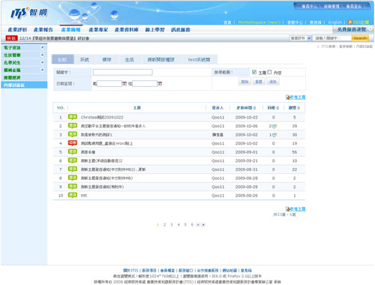This screenshot has width=375, height=285.
Task: Open the end date calendar picker icon
Action: pos(160,83)
